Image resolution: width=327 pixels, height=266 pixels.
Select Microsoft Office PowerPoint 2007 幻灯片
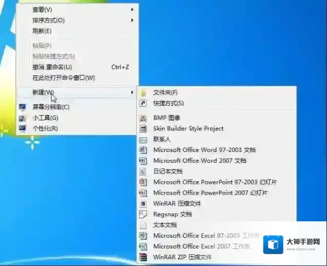tap(216, 193)
